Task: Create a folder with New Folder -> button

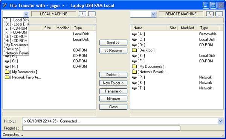Action: 113,83
